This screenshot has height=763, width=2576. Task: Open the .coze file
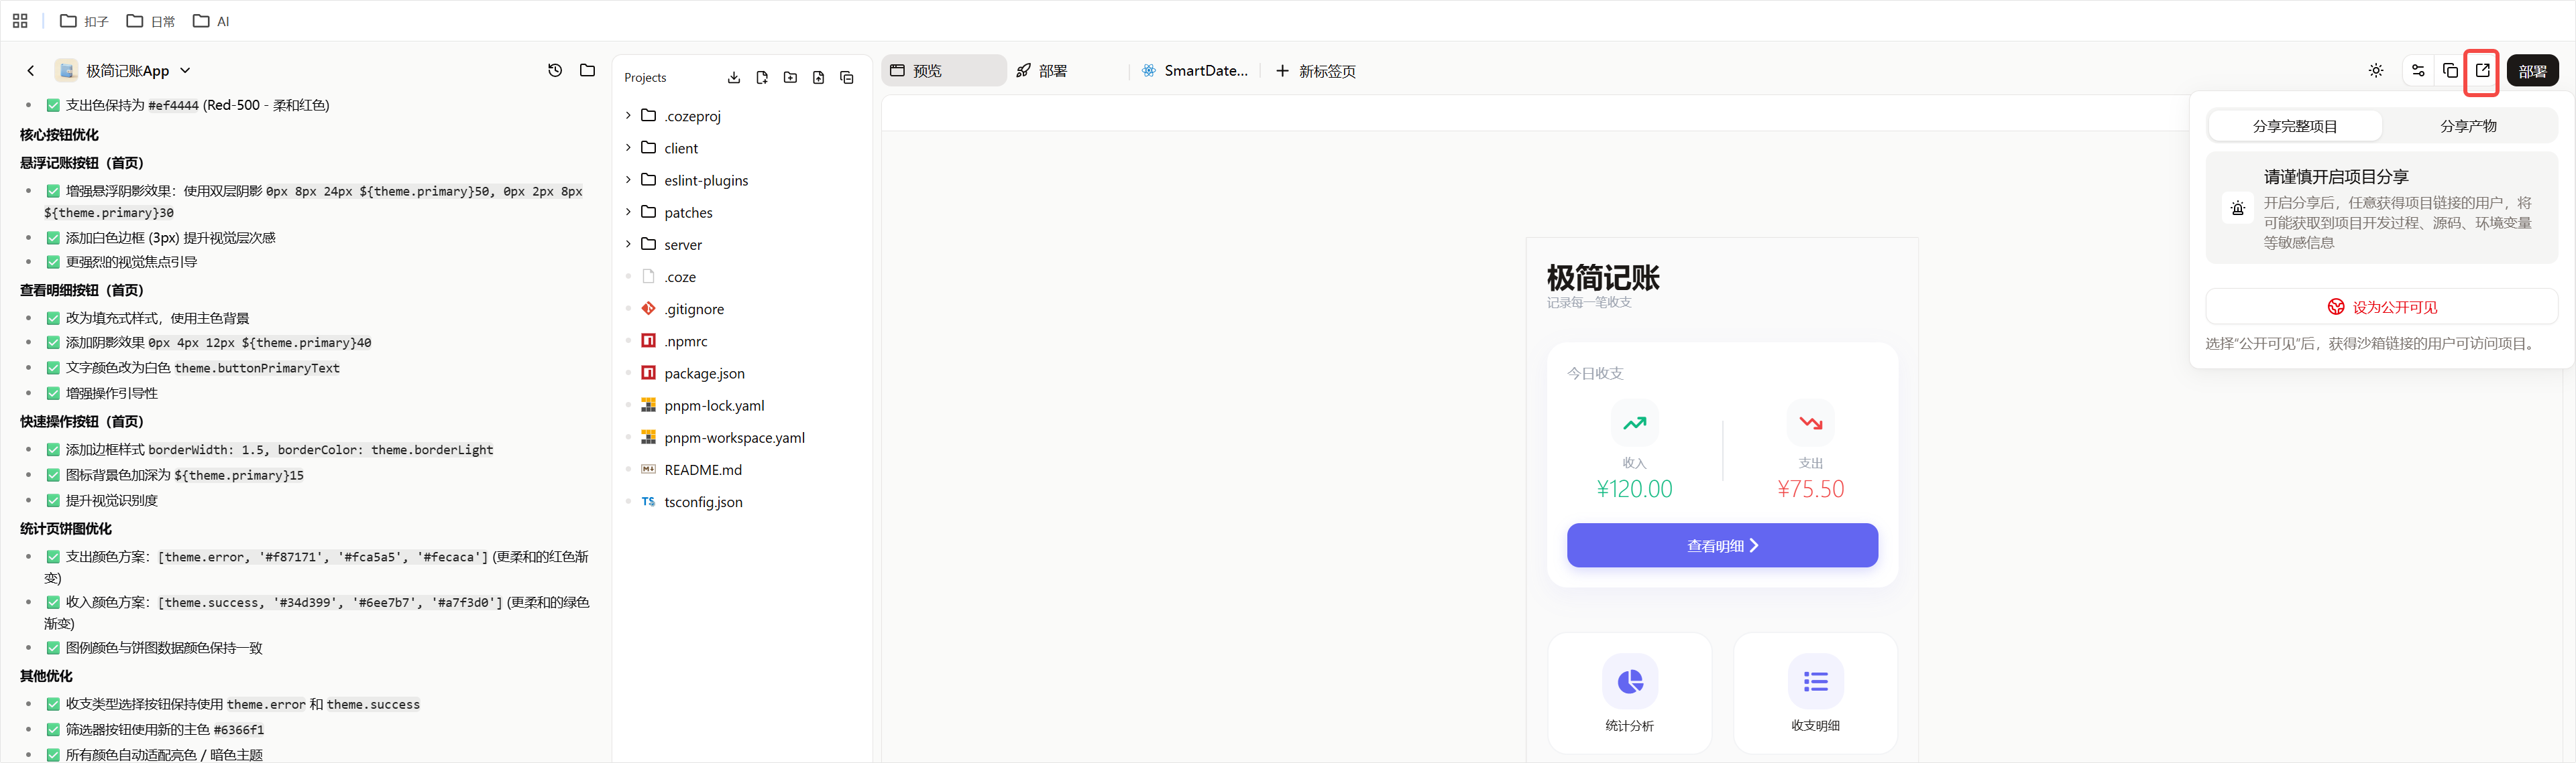coord(680,277)
